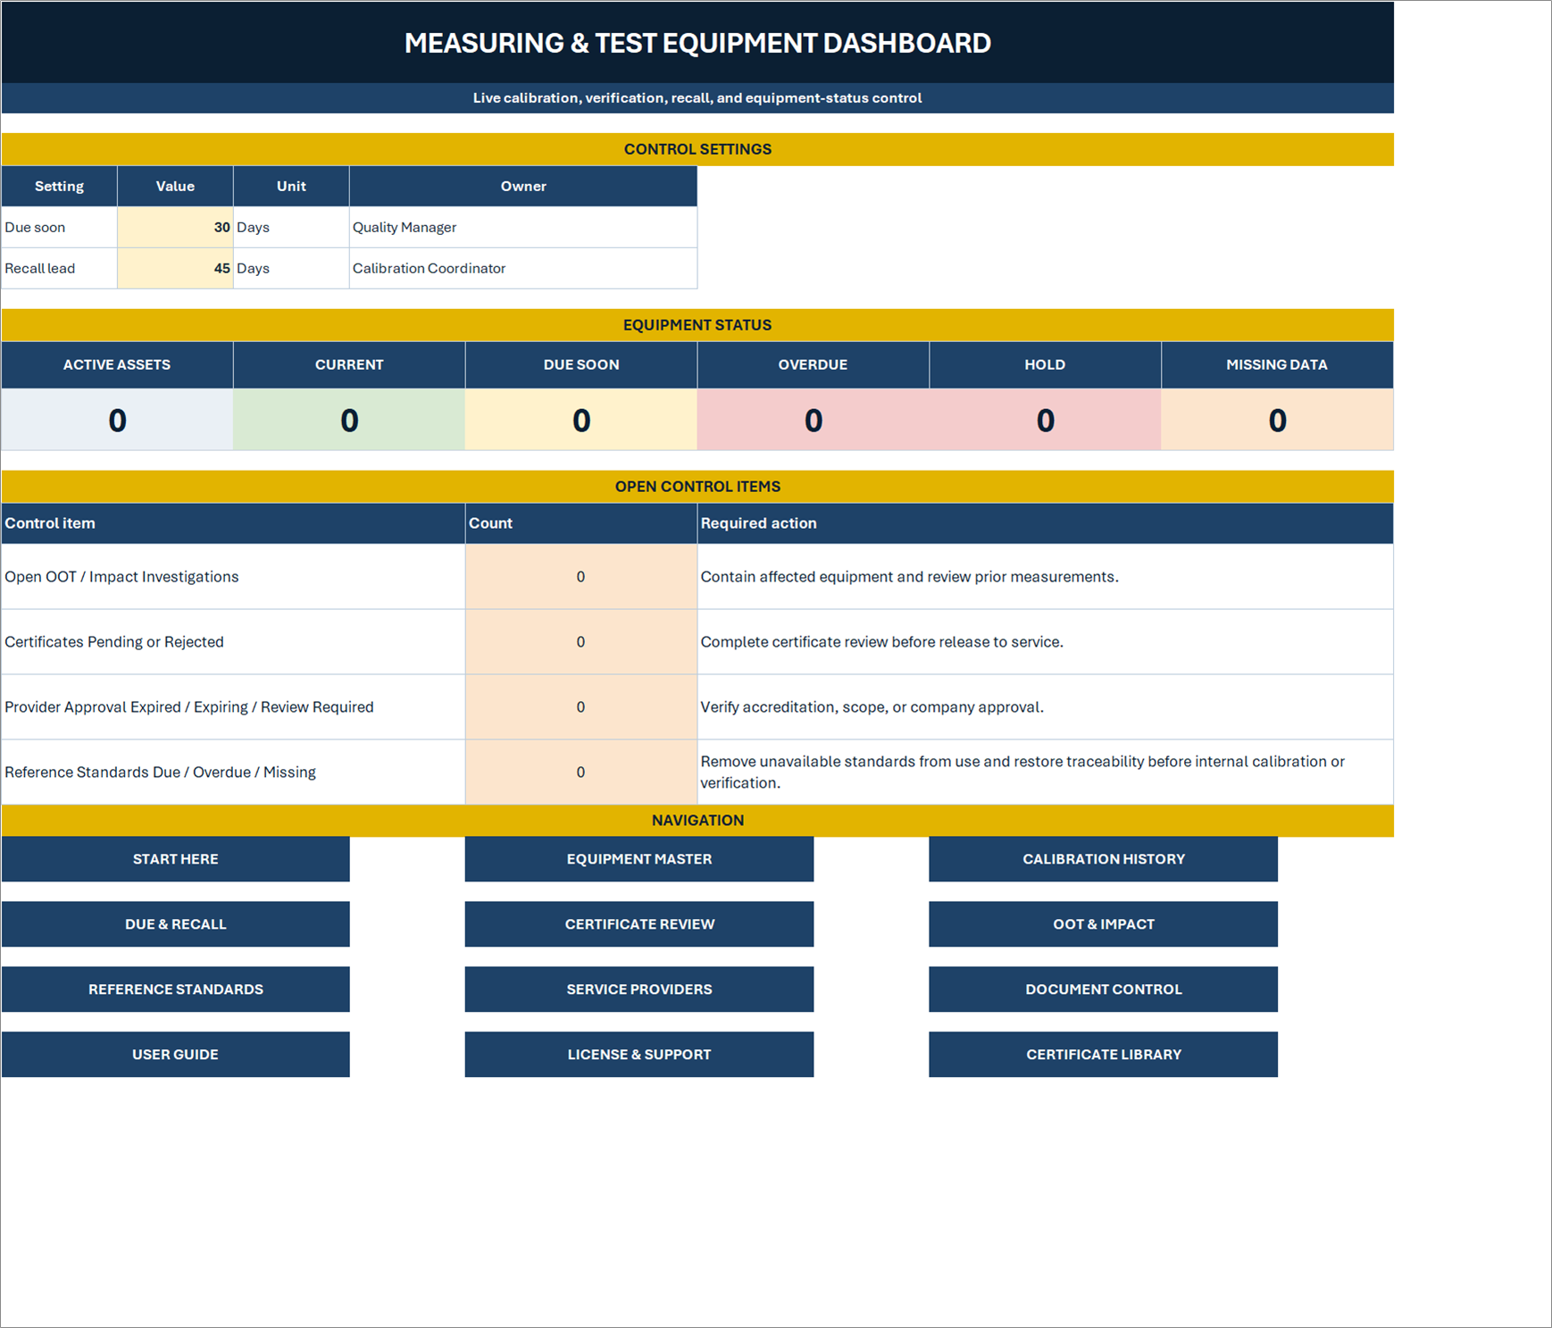Click the DUE & RECALL button
The height and width of the screenshot is (1328, 1552).
click(x=175, y=924)
